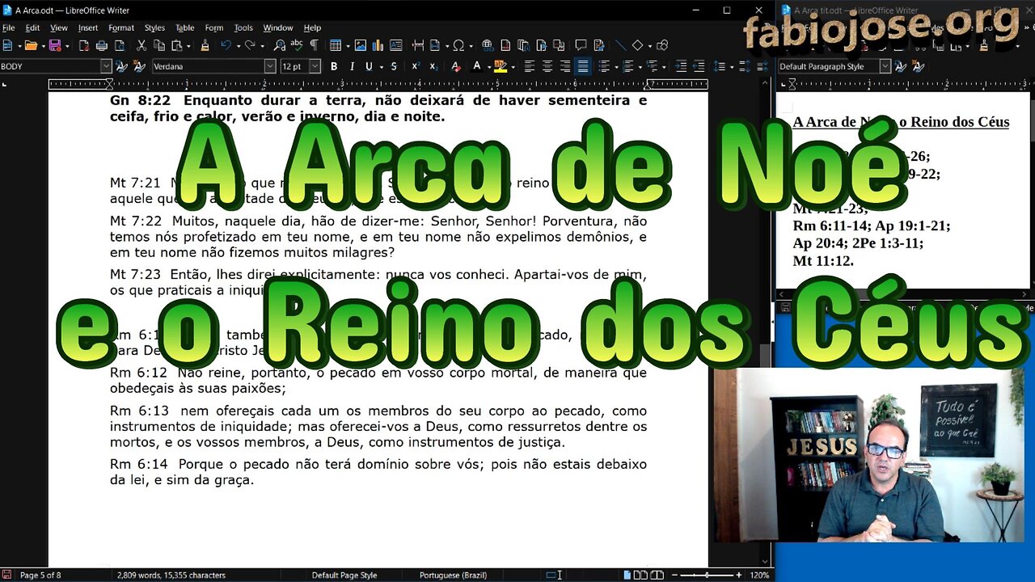Click the Clear Direct Formatting icon

tap(455, 66)
